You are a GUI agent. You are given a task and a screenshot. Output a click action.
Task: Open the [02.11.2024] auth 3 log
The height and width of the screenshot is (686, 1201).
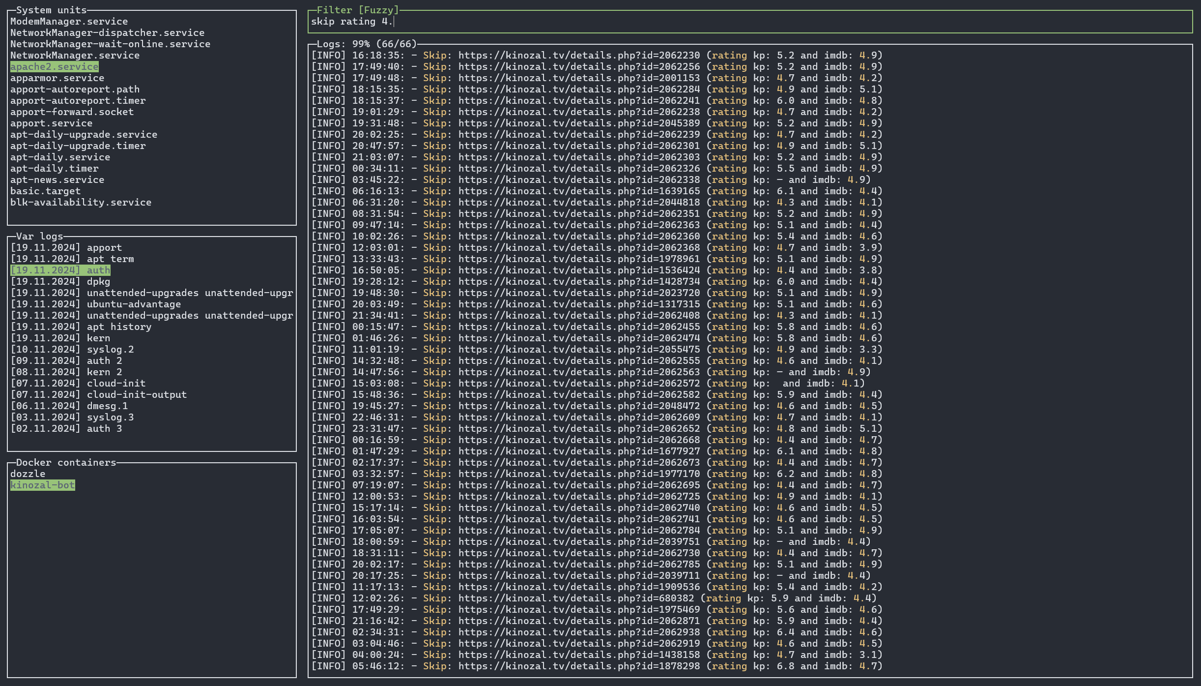(66, 428)
